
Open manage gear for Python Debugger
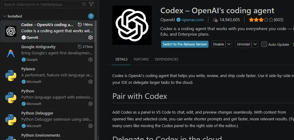click(91, 126)
